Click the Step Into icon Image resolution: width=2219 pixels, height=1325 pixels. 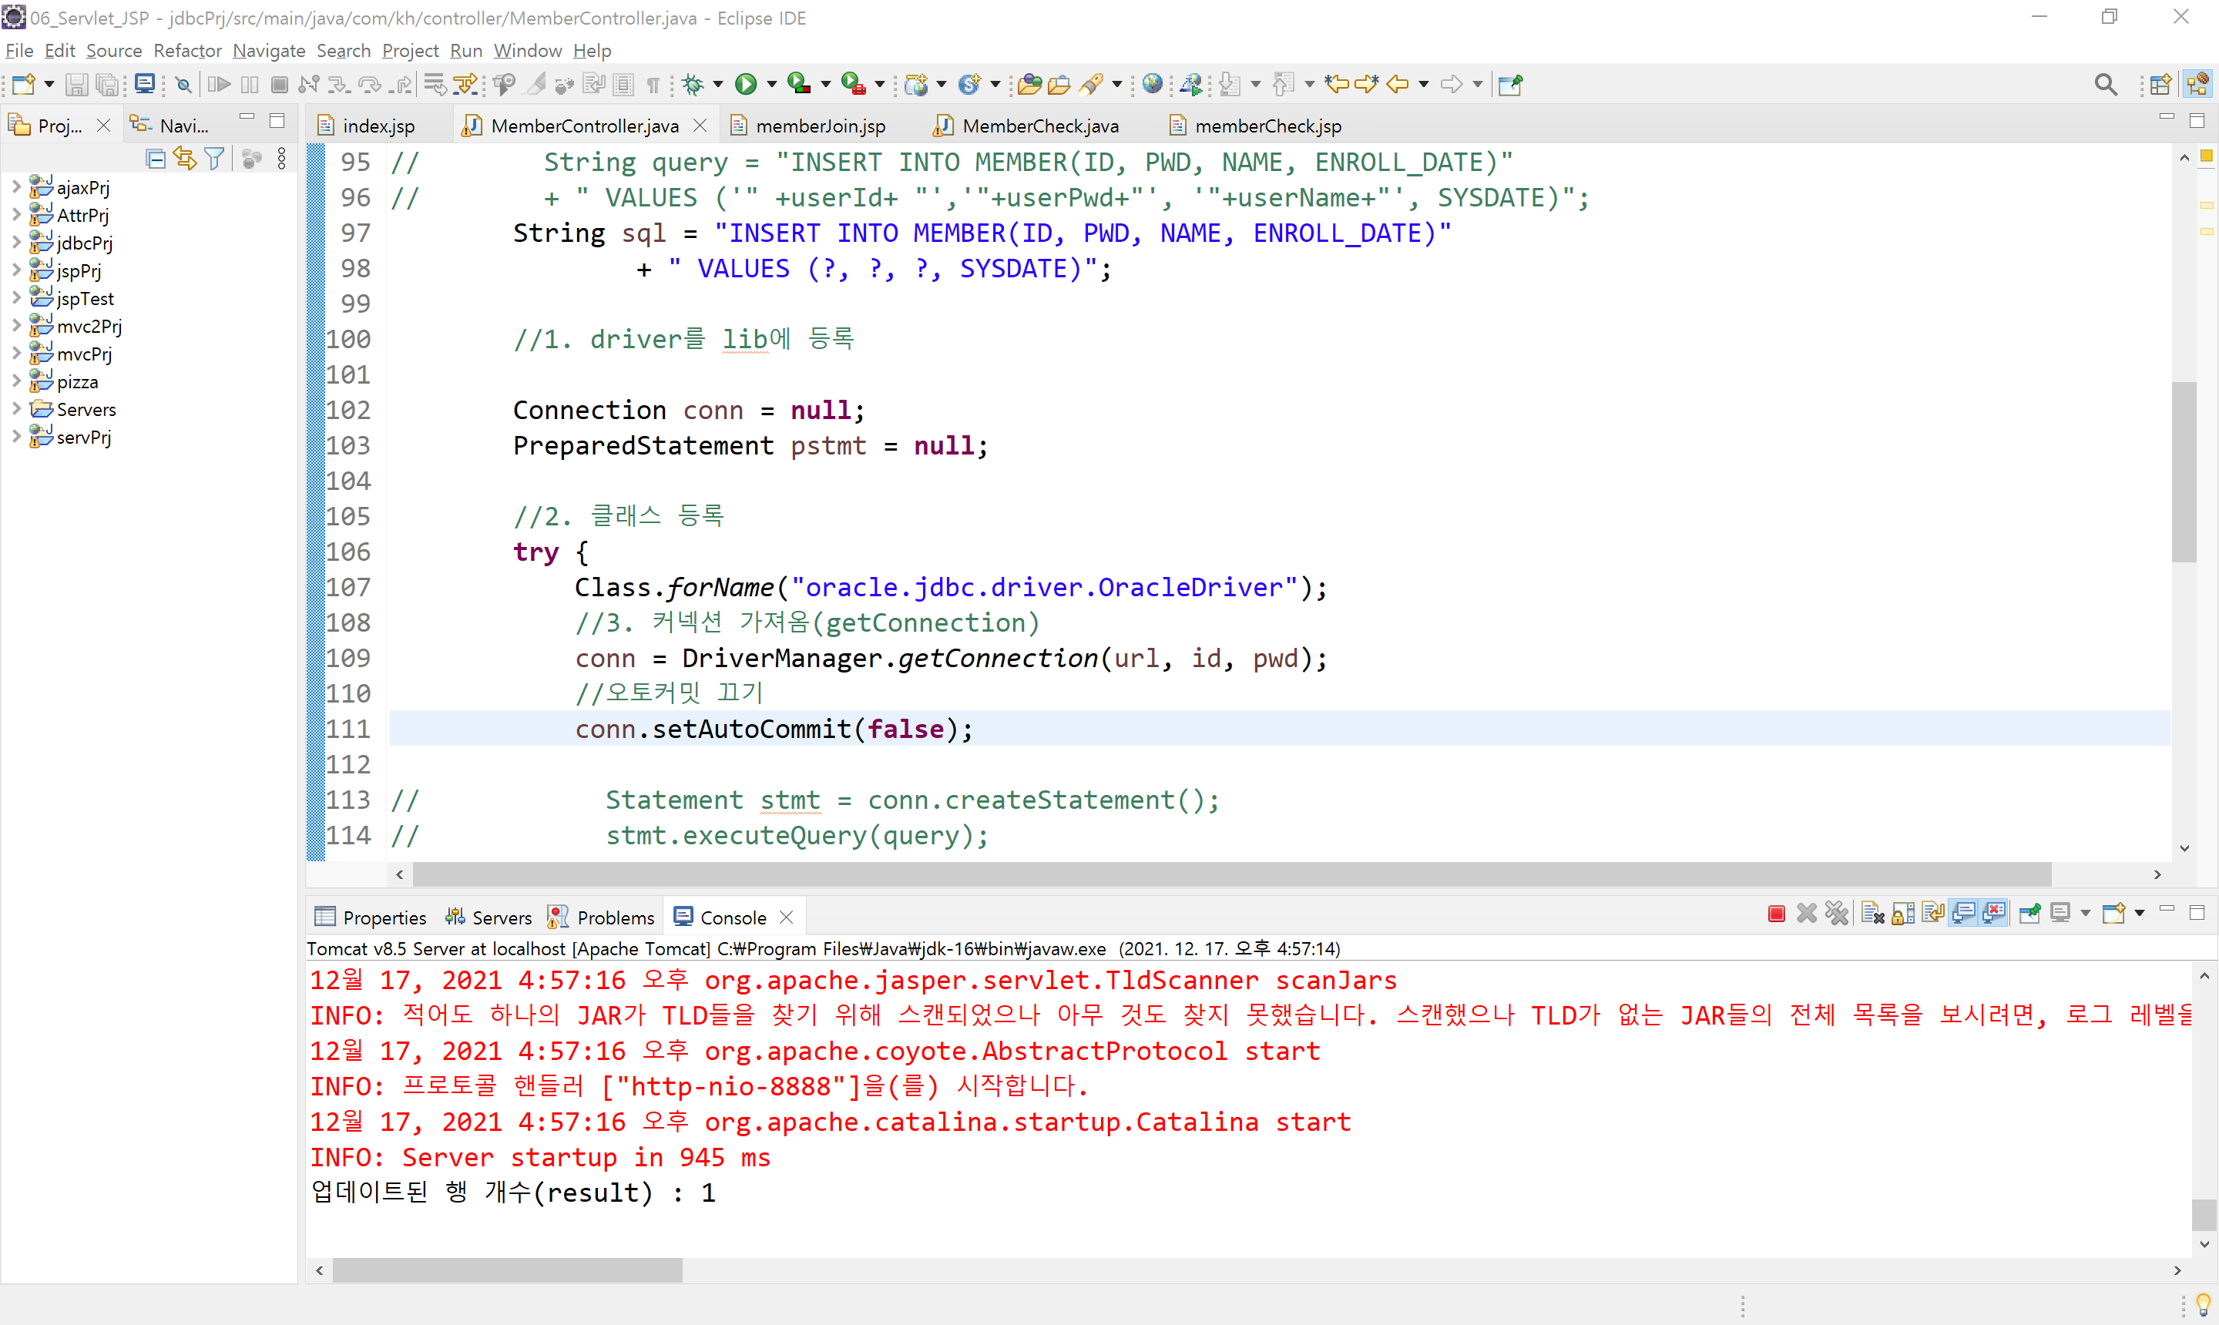(338, 85)
